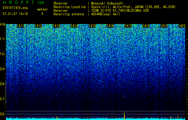Viewport: 188px width, 120px height.
Task: Click the observer name Masayuki Kobayashi
Action: (107, 3)
